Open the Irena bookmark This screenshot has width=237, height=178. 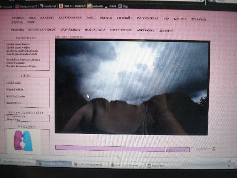click(x=111, y=6)
